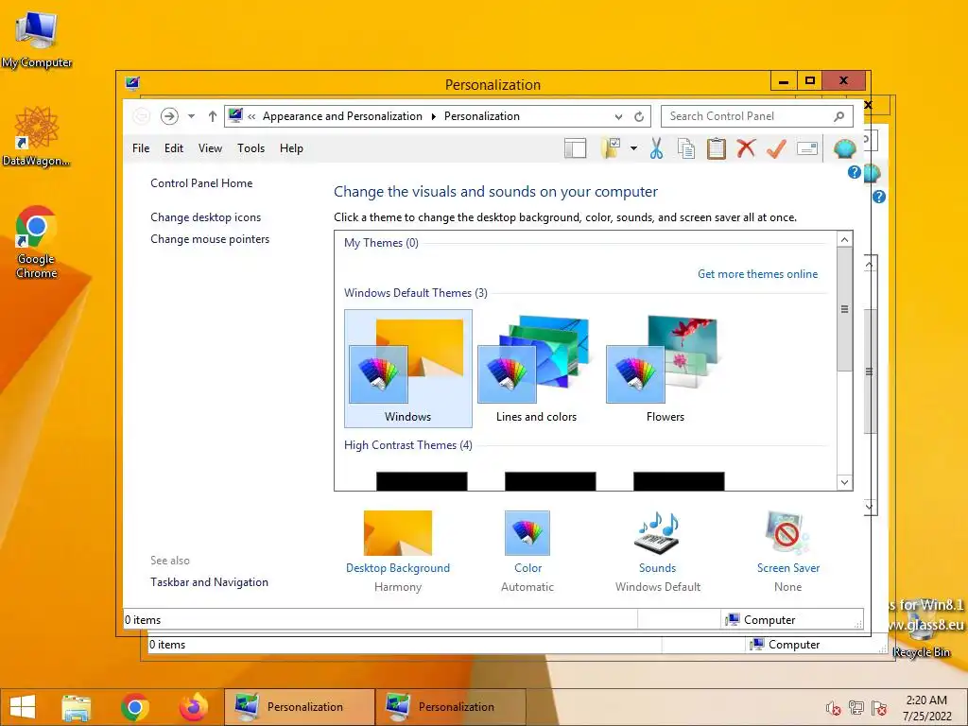Open the File menu

tap(141, 148)
